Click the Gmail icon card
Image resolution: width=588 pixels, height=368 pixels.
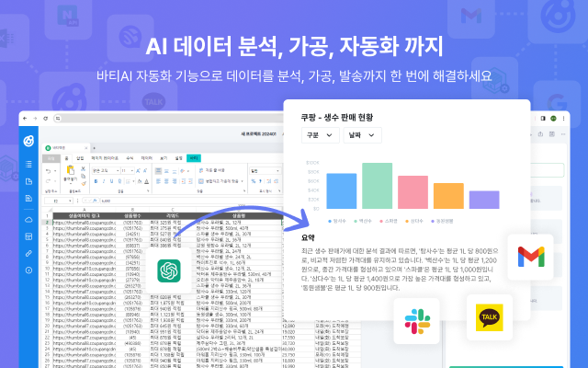coord(531,258)
